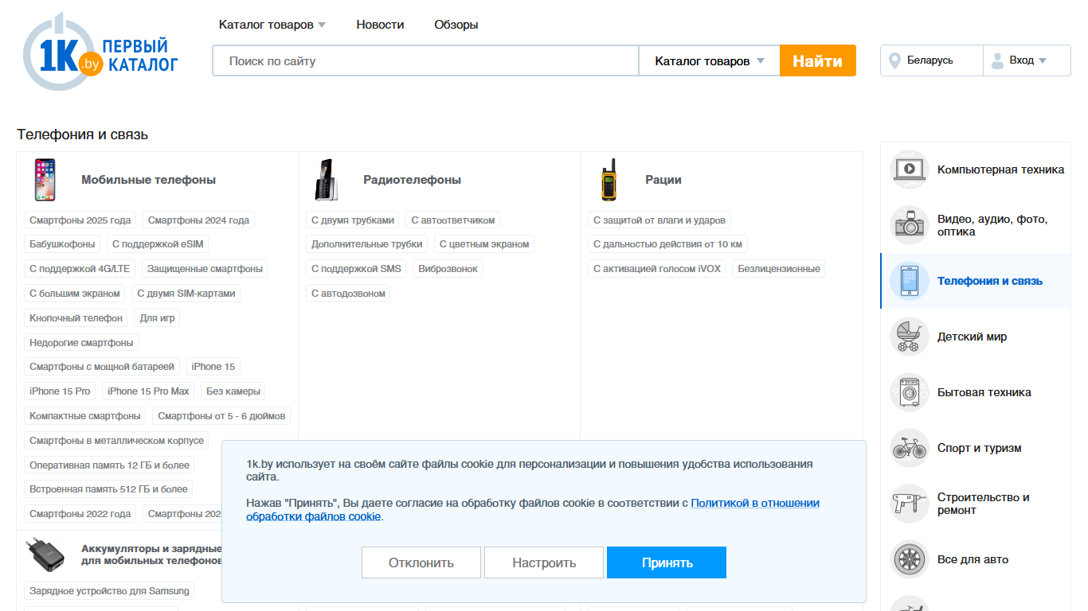This screenshot has width=1088, height=611.
Task: Click the phone icon for Телефония и связь
Action: [909, 281]
